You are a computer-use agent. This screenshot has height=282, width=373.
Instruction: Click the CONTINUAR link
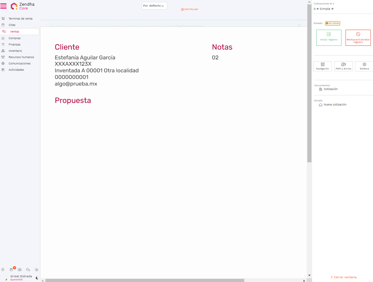tap(189, 9)
